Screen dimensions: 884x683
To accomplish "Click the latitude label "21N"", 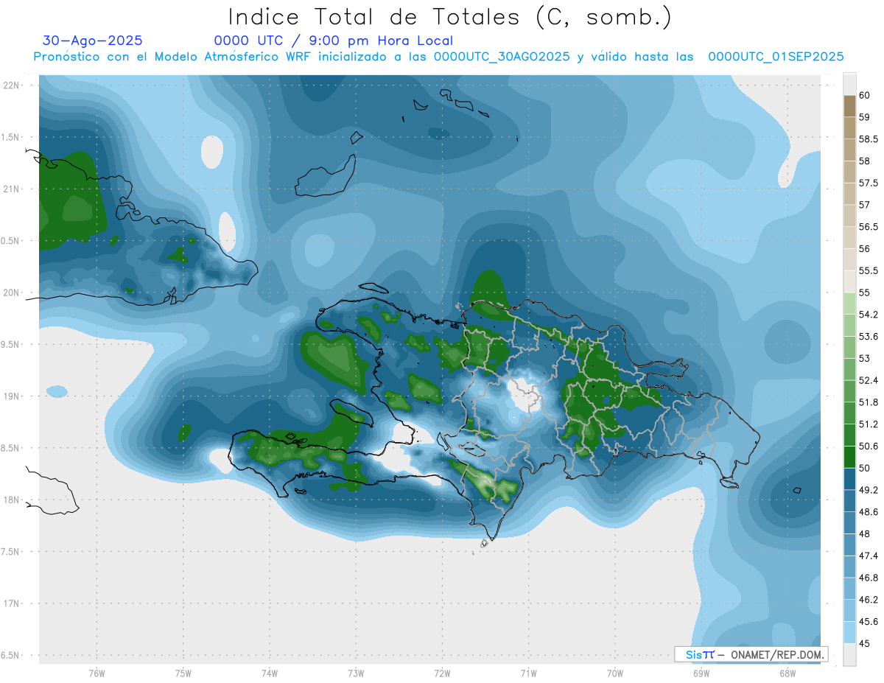I will click(11, 189).
